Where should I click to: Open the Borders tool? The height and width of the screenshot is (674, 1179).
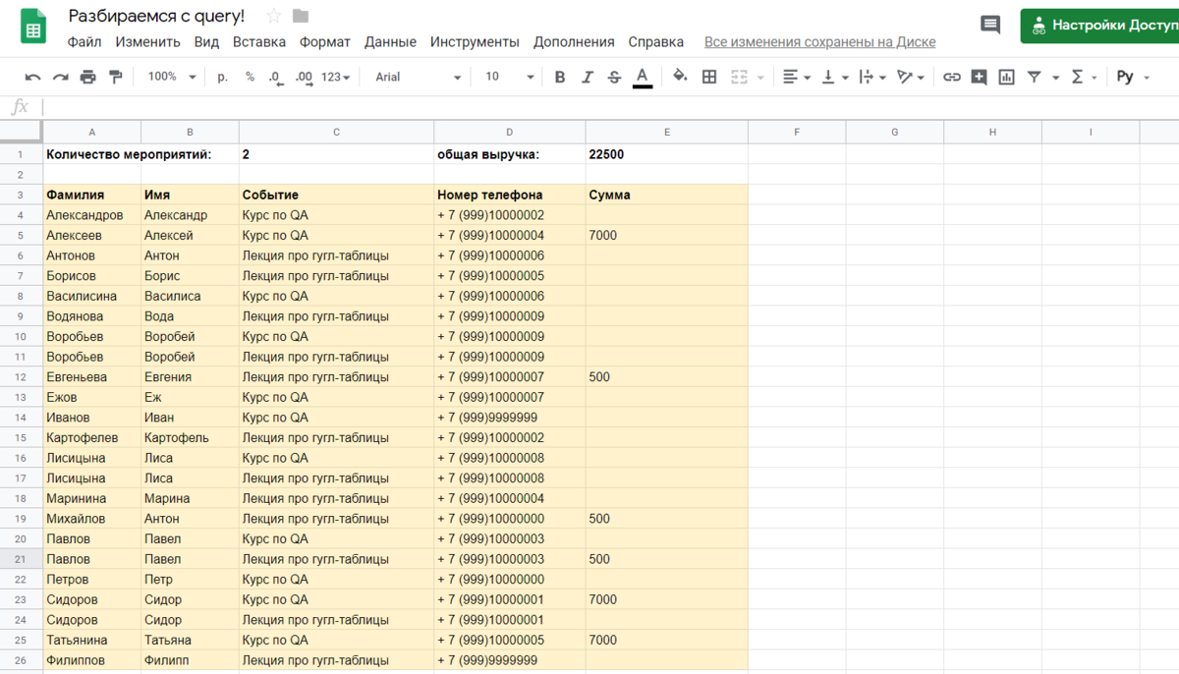tap(709, 77)
